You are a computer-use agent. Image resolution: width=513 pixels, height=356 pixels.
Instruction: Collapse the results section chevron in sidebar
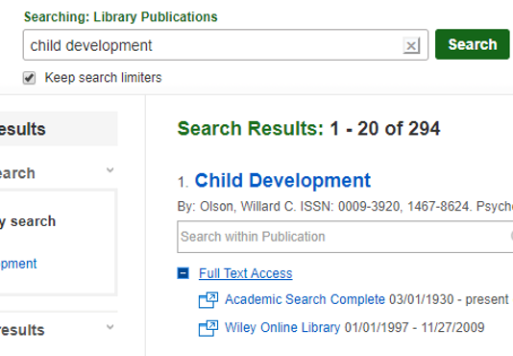tap(110, 326)
